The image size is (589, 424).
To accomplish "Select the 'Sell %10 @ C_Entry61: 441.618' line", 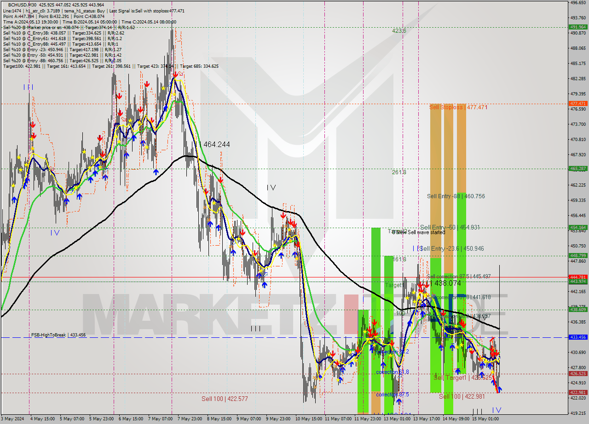I will click(x=62, y=38).
